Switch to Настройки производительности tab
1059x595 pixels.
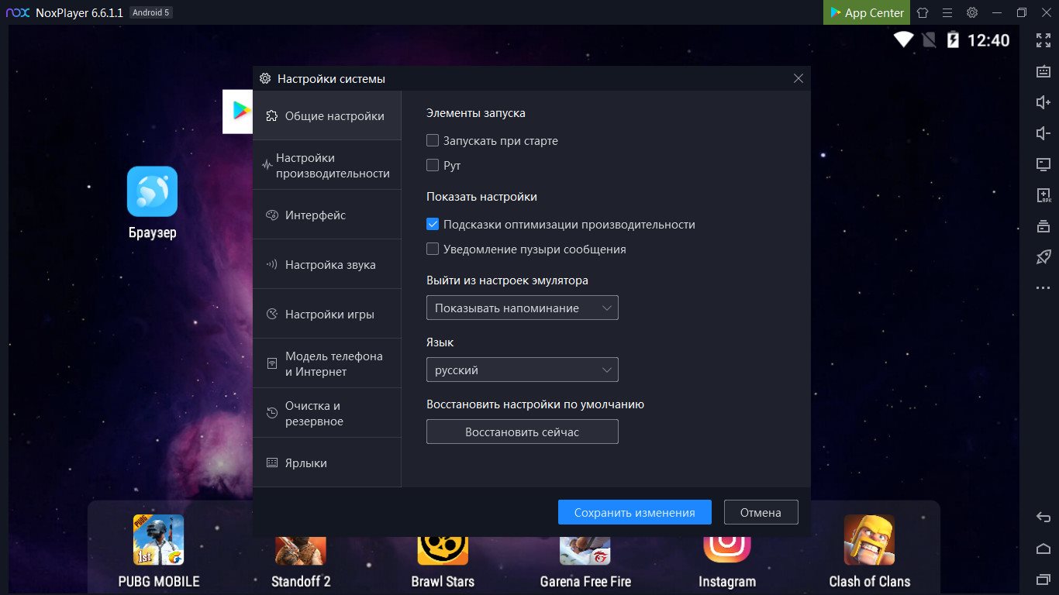326,166
